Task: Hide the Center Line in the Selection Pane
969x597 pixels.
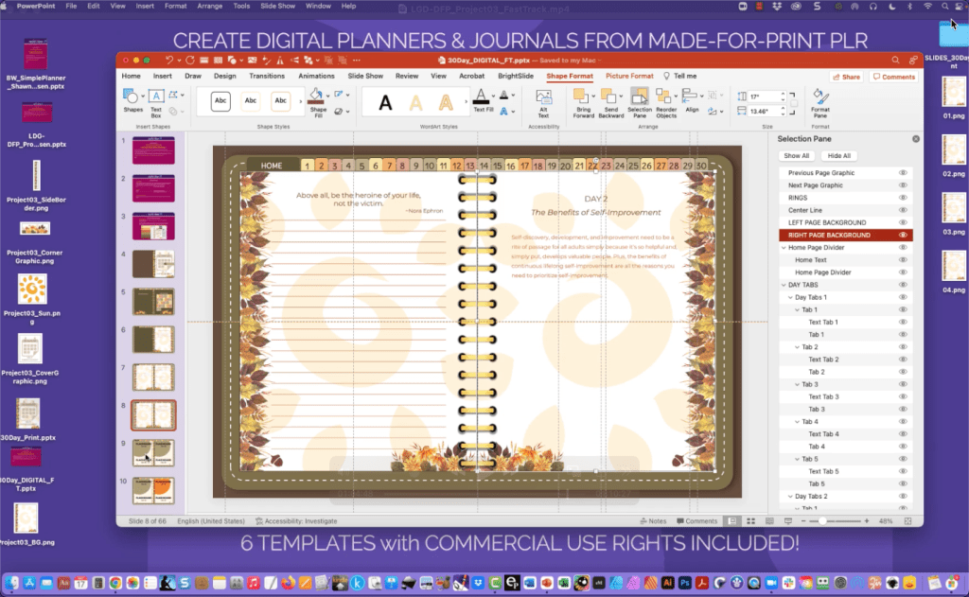Action: (x=904, y=210)
